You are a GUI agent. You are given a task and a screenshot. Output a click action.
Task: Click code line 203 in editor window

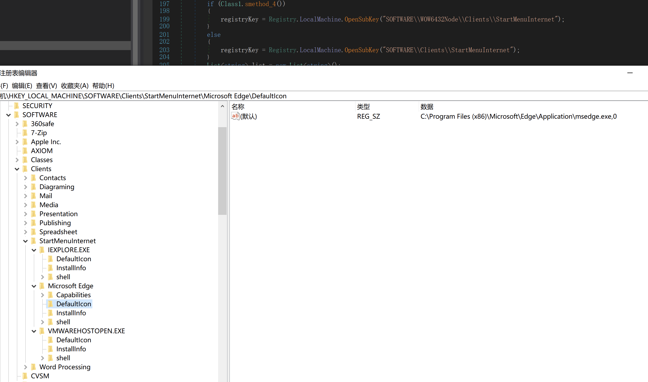click(370, 50)
